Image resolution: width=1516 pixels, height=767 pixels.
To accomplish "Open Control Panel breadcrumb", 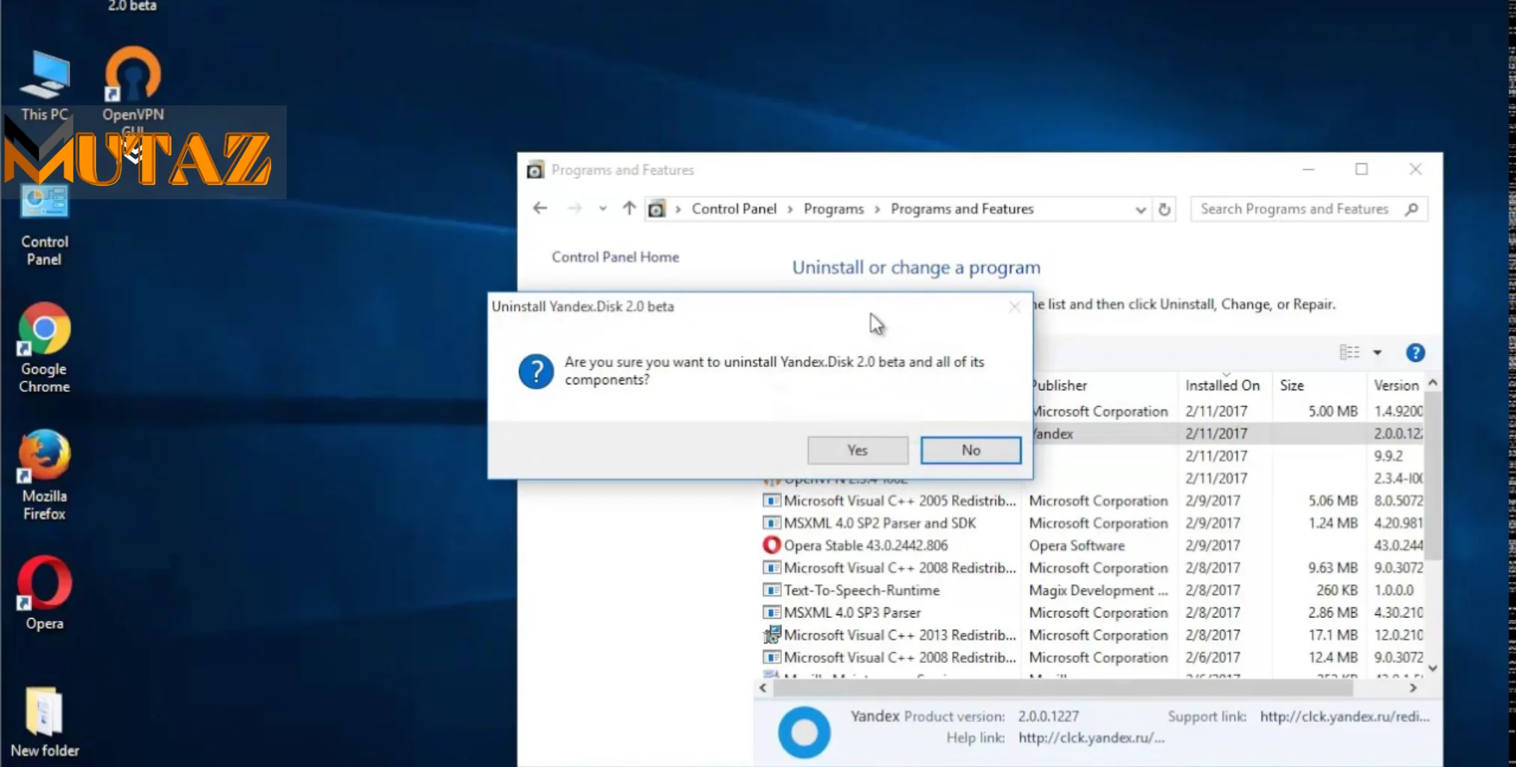I will 734,209.
